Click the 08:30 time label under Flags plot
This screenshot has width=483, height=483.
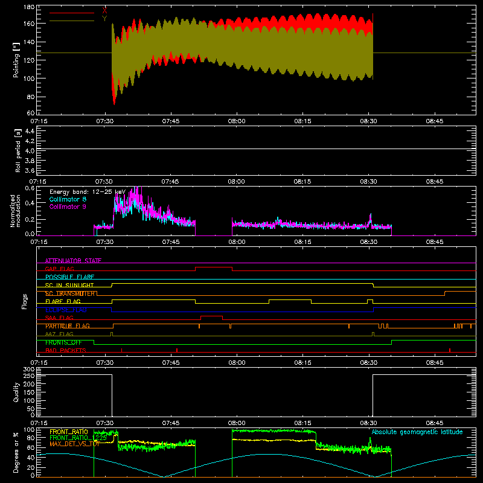(x=368, y=363)
